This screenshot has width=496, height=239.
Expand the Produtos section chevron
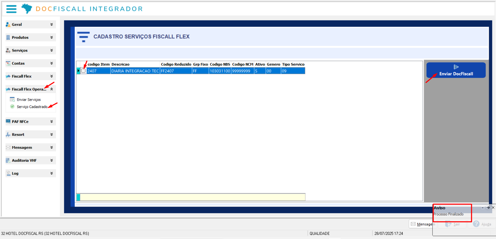[52, 37]
